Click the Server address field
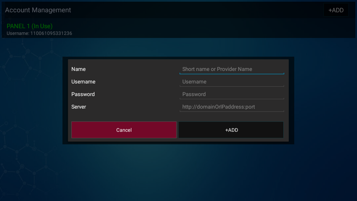 [x=232, y=107]
